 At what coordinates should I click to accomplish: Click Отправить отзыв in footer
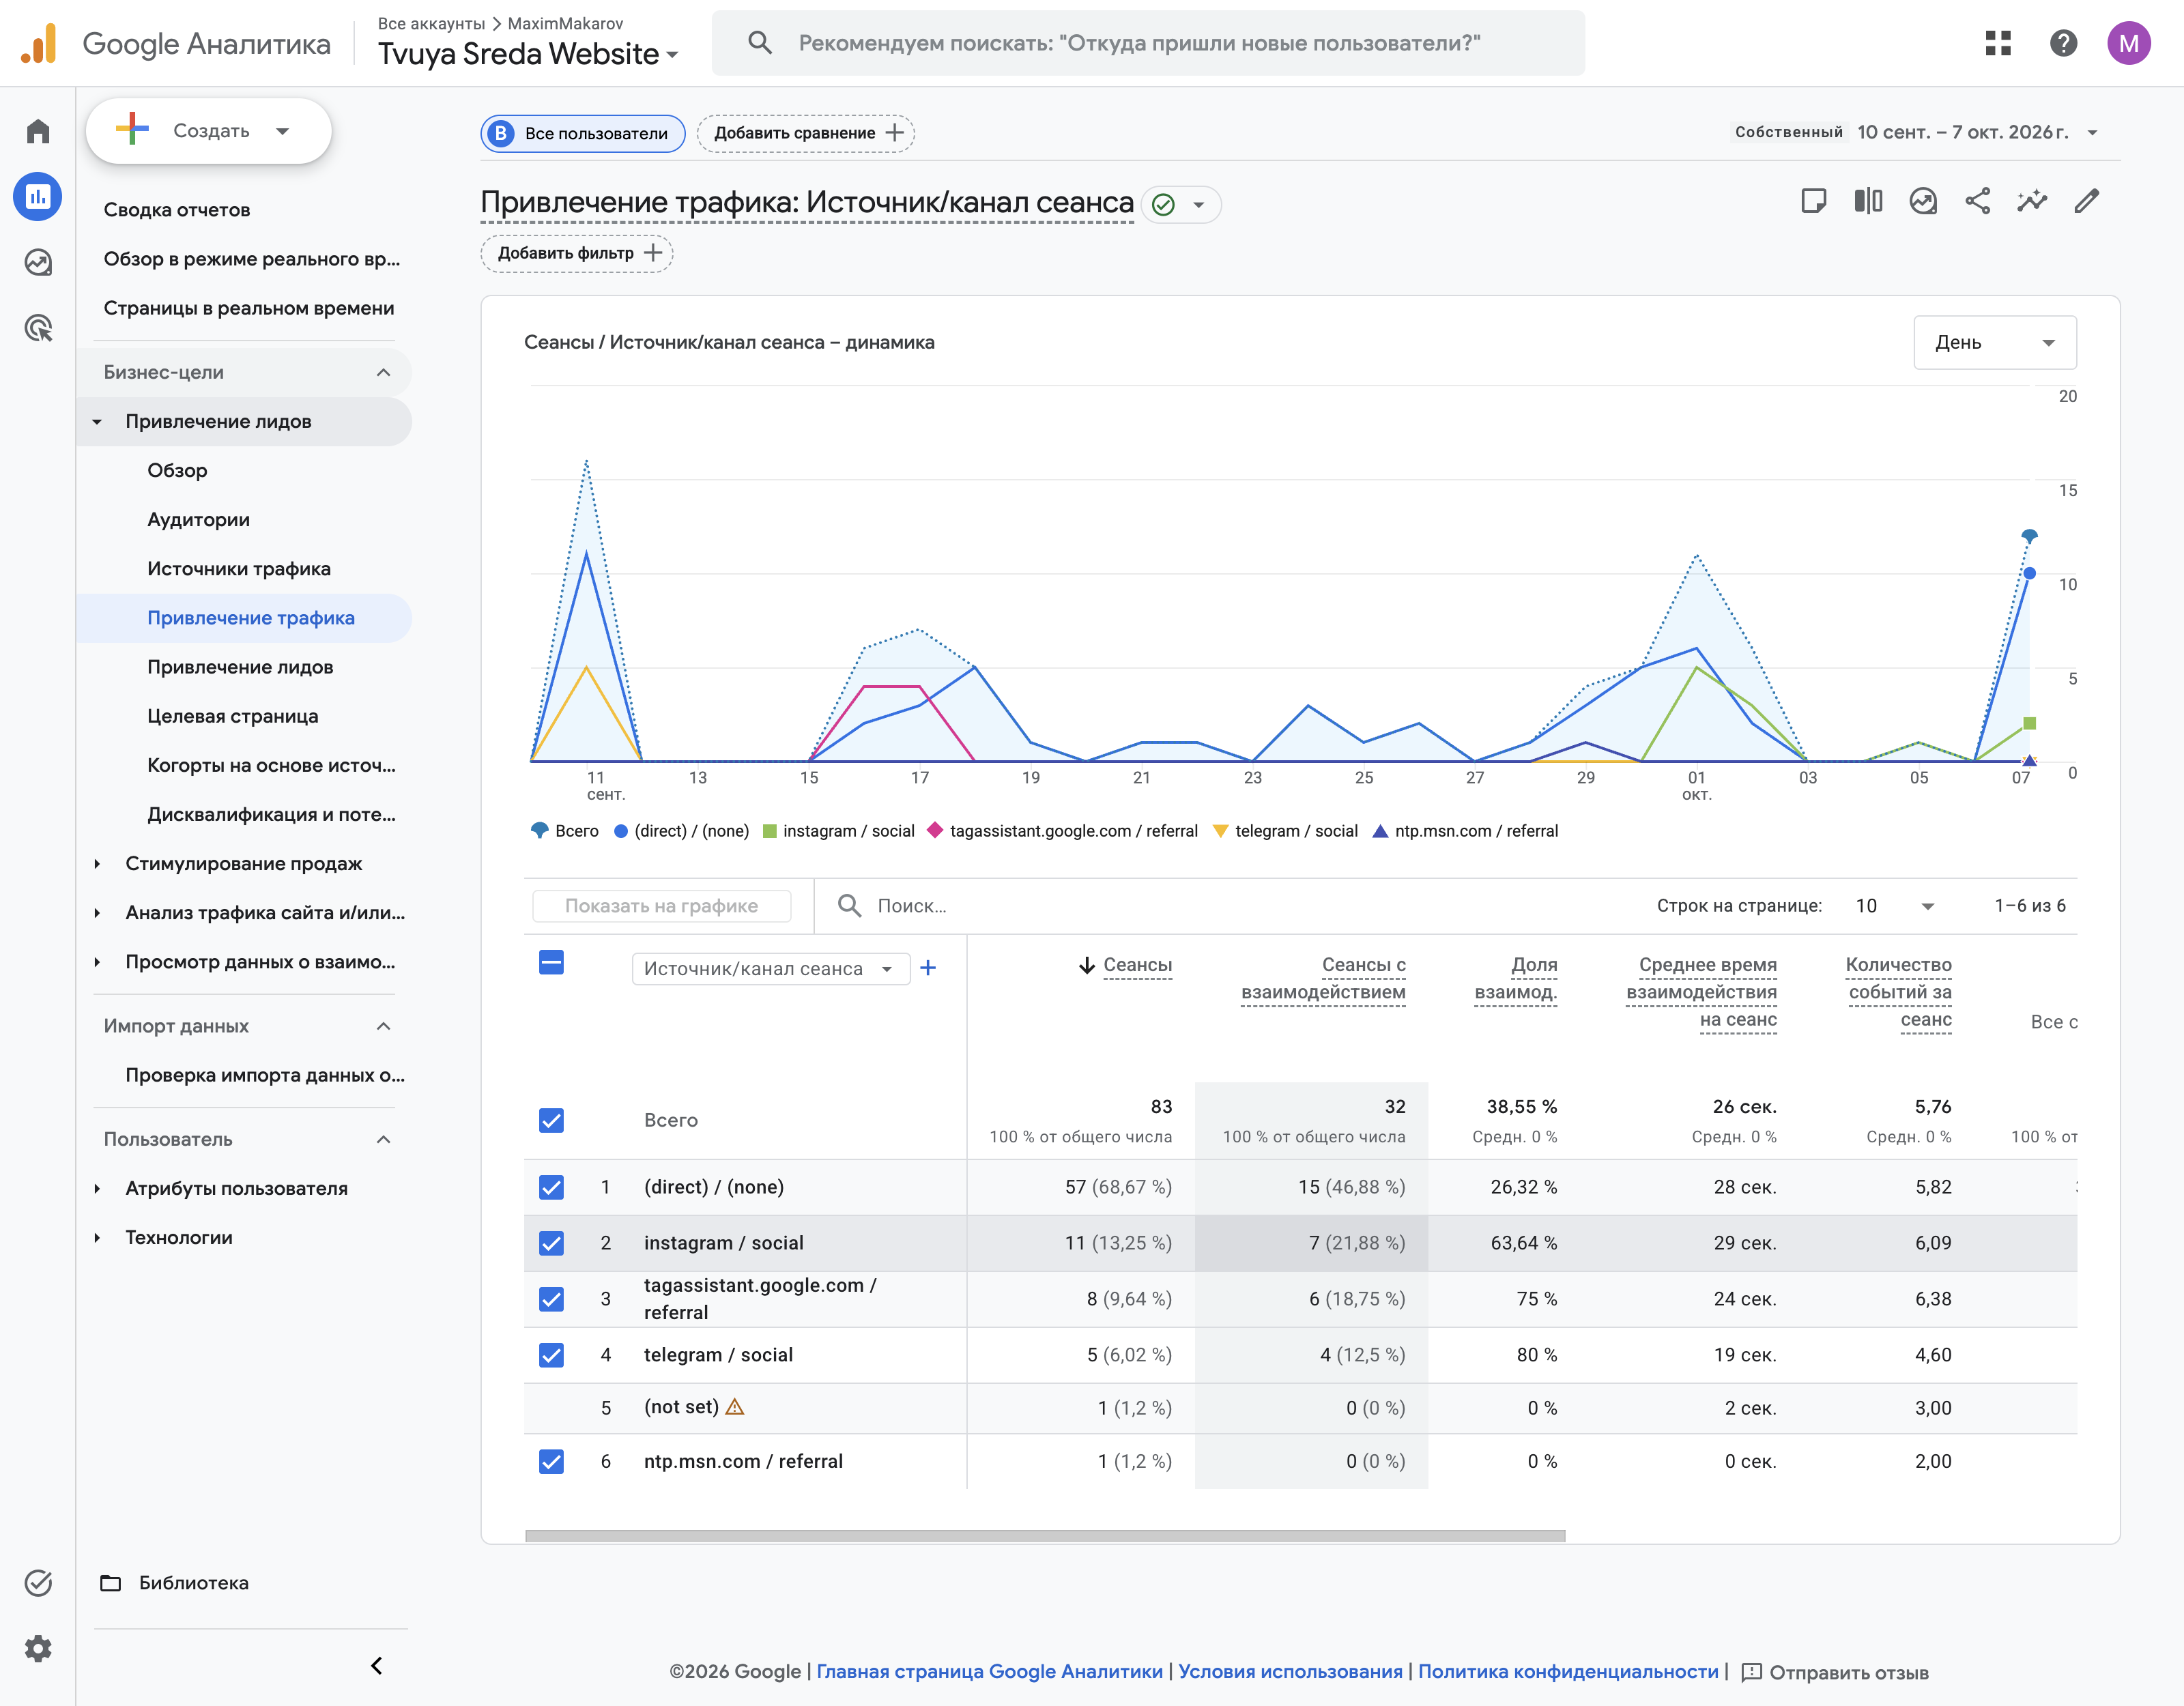(x=1835, y=1672)
